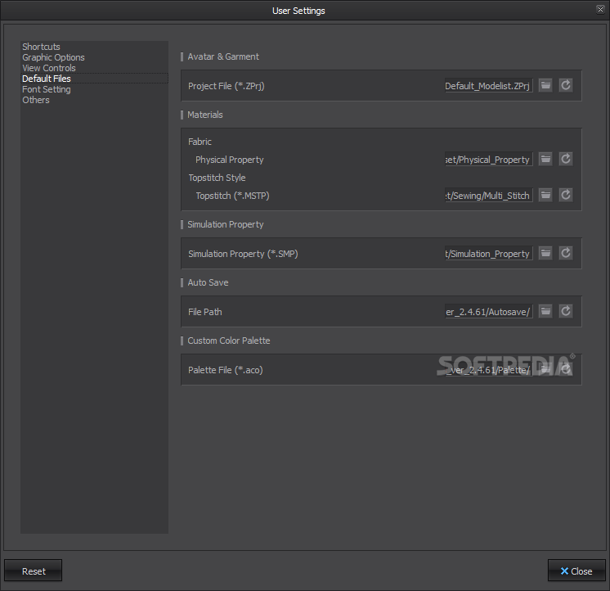Click the Simulation Property section heading

pyautogui.click(x=225, y=224)
